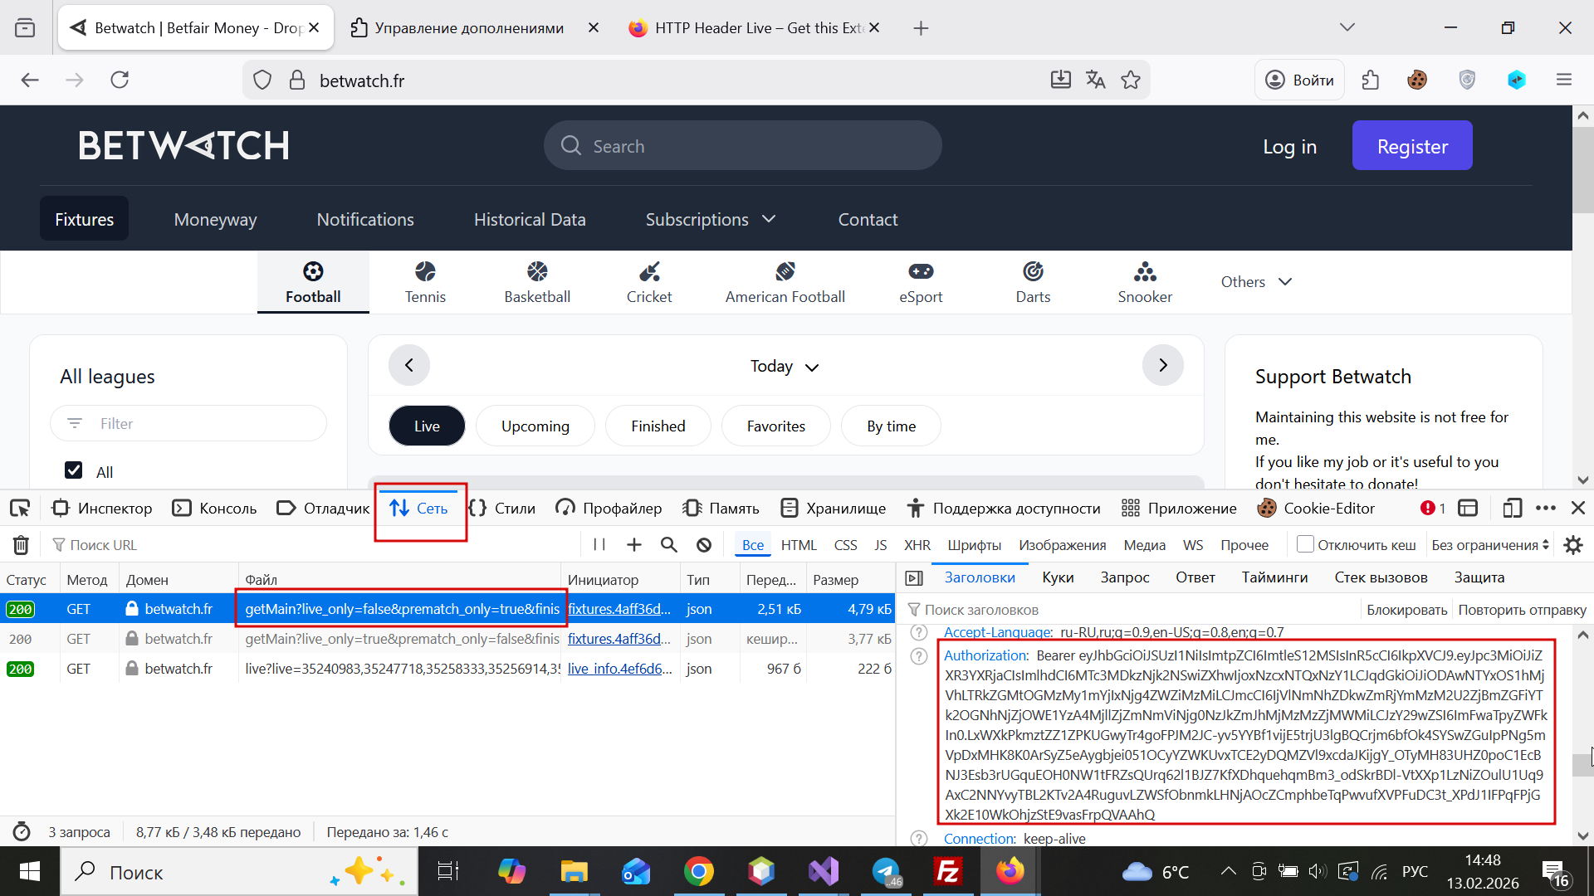Click the element picker icon
Image resolution: width=1594 pixels, height=896 pixels.
tap(20, 508)
